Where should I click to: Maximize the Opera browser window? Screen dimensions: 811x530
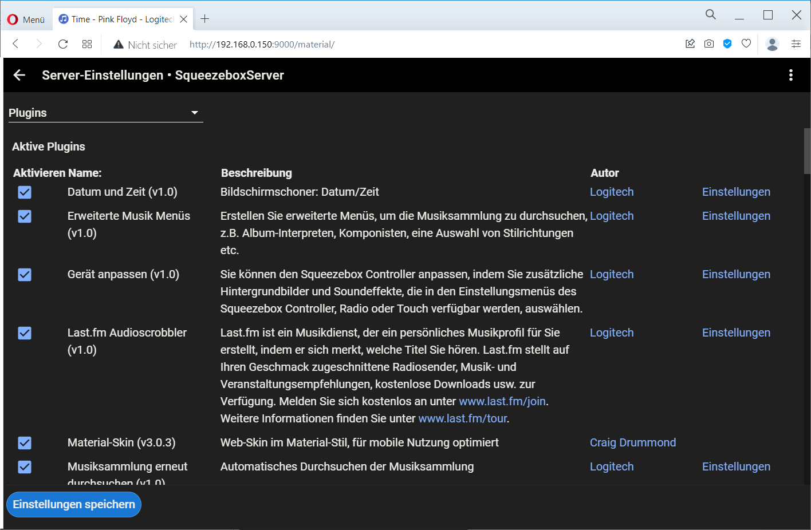point(768,15)
